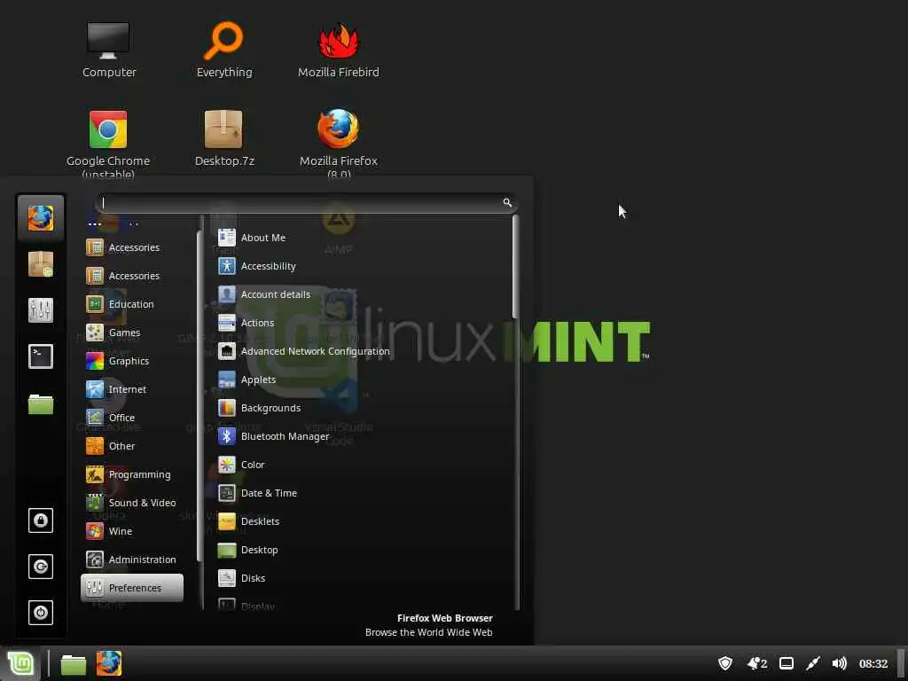Select the Programming category
Screen dimensions: 908x681
tap(131, 474)
